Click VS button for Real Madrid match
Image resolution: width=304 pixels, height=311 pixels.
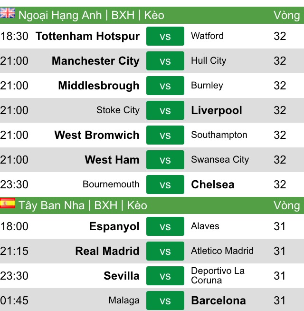(165, 251)
